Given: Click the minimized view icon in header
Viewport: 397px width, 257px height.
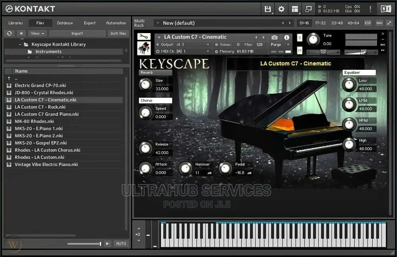Looking at the screenshot, I should coord(308,9).
